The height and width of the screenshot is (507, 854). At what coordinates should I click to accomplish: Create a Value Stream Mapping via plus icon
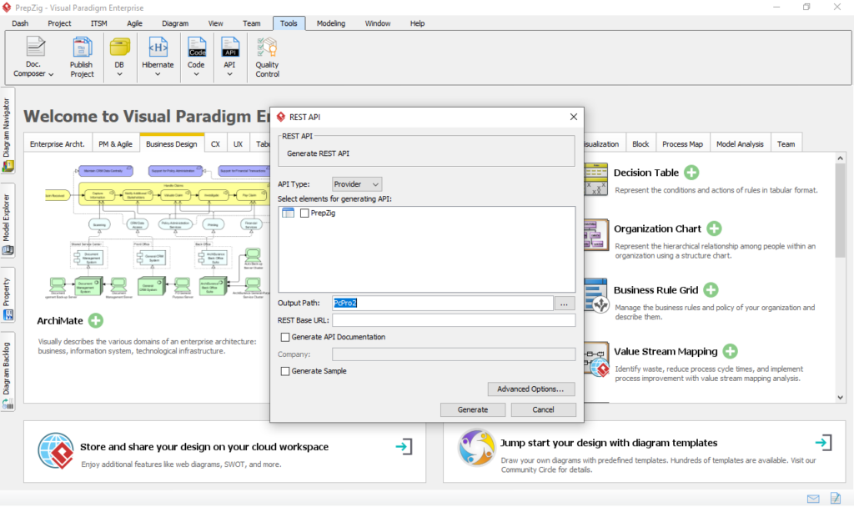coord(731,351)
